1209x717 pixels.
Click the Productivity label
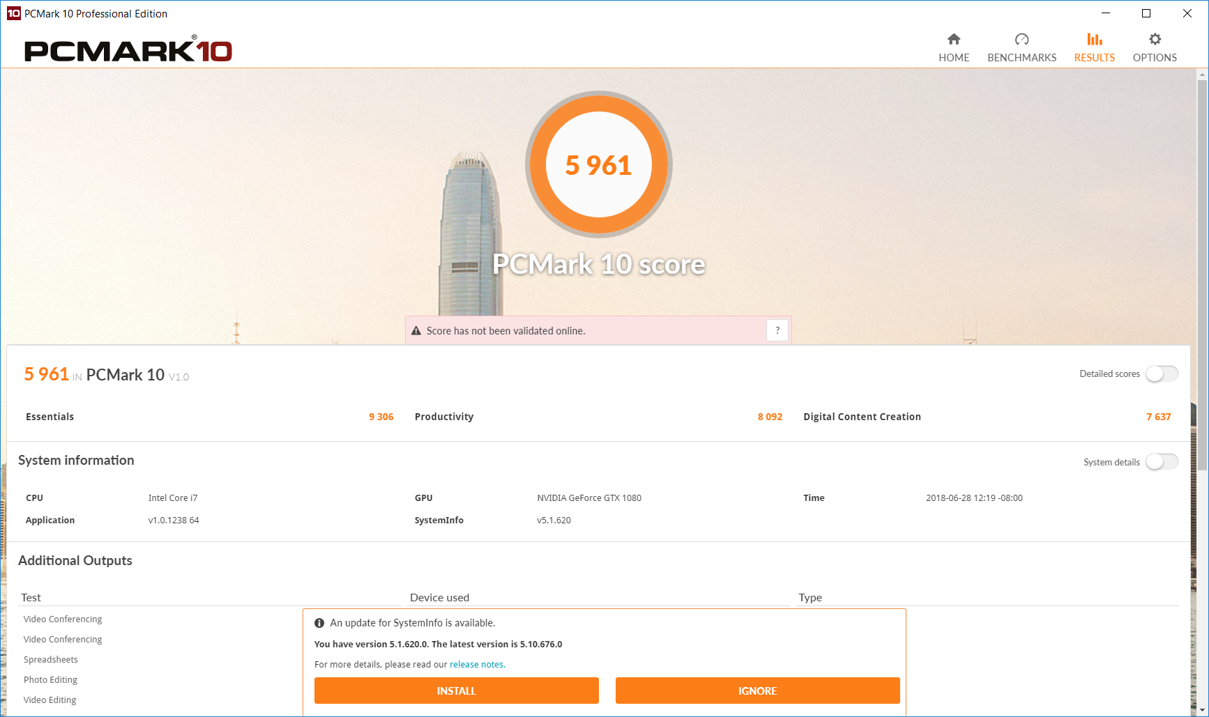point(444,417)
